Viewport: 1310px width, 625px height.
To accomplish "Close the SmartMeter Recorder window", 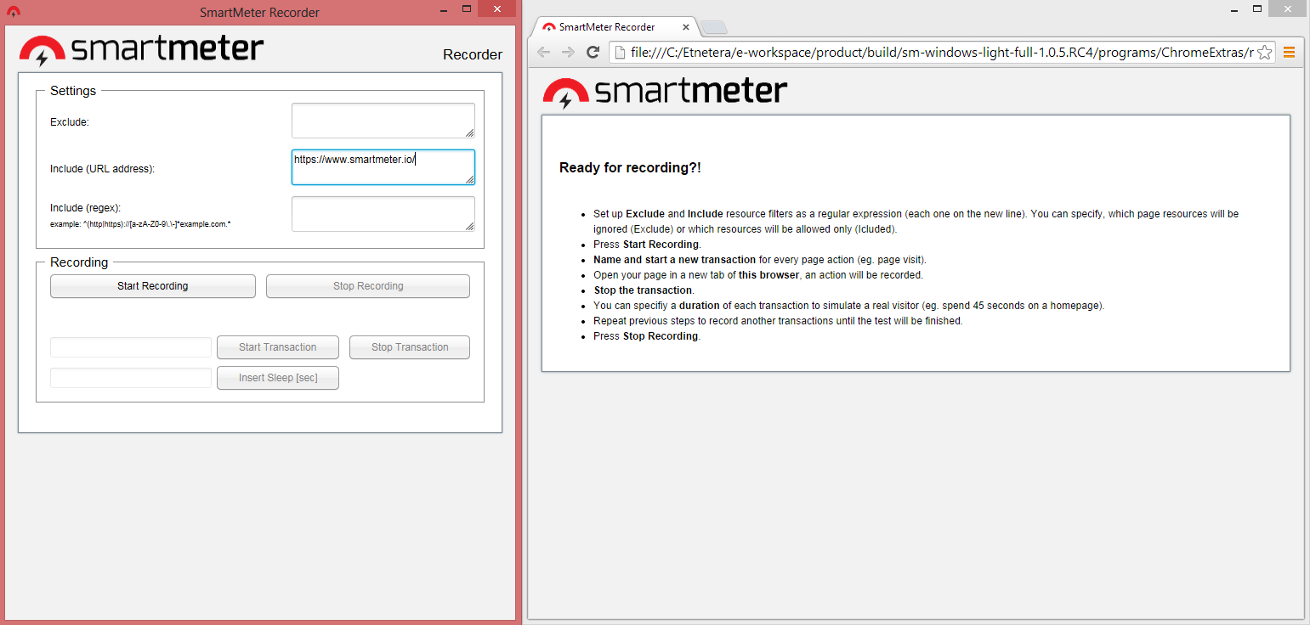I will point(497,8).
